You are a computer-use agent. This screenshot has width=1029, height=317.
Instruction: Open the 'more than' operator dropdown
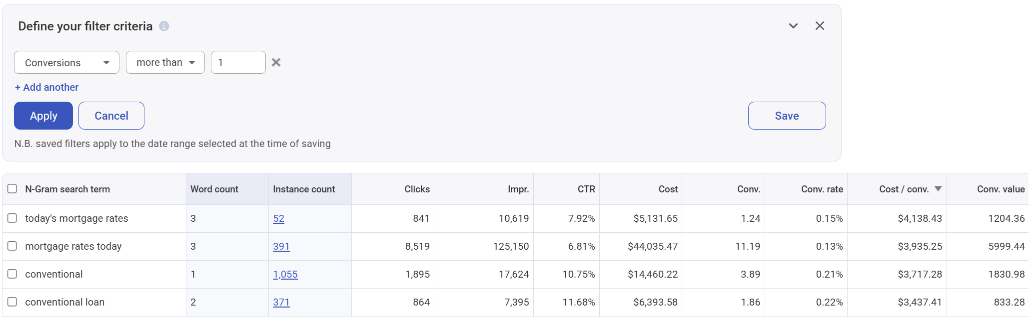165,62
